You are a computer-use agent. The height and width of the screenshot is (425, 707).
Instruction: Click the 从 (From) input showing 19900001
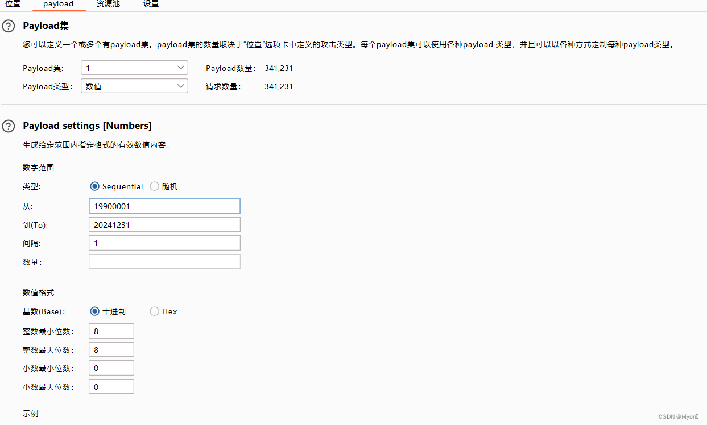click(x=164, y=206)
